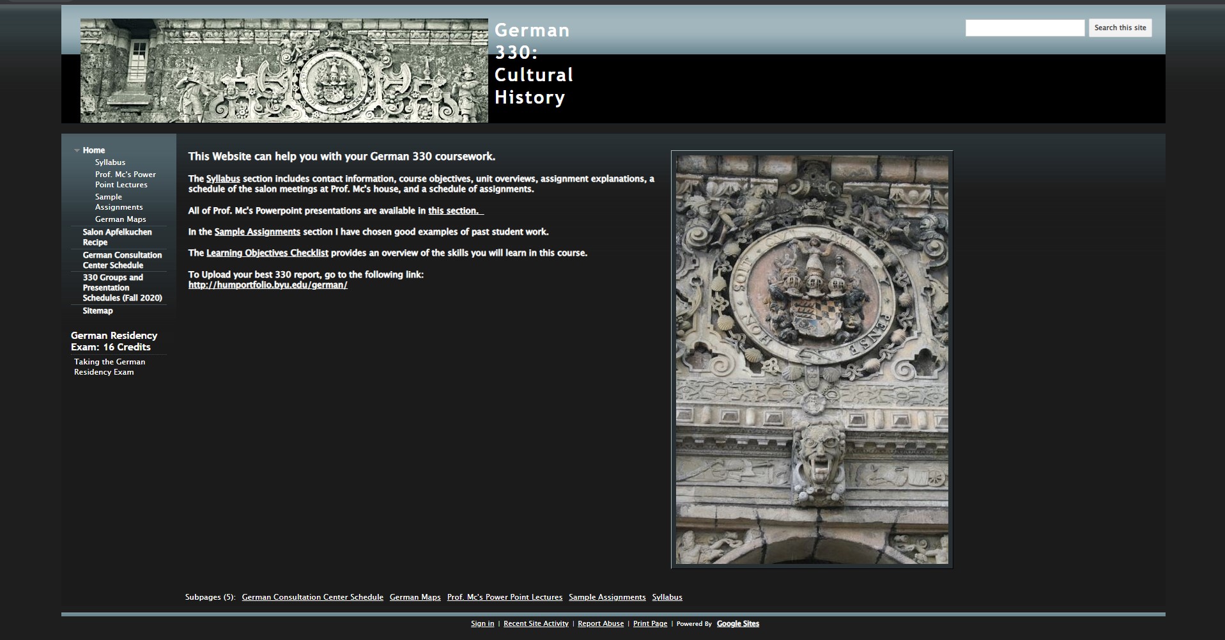Screen dimensions: 1225x640
Task: Open German Maps in sidebar navigation
Action: coord(120,219)
